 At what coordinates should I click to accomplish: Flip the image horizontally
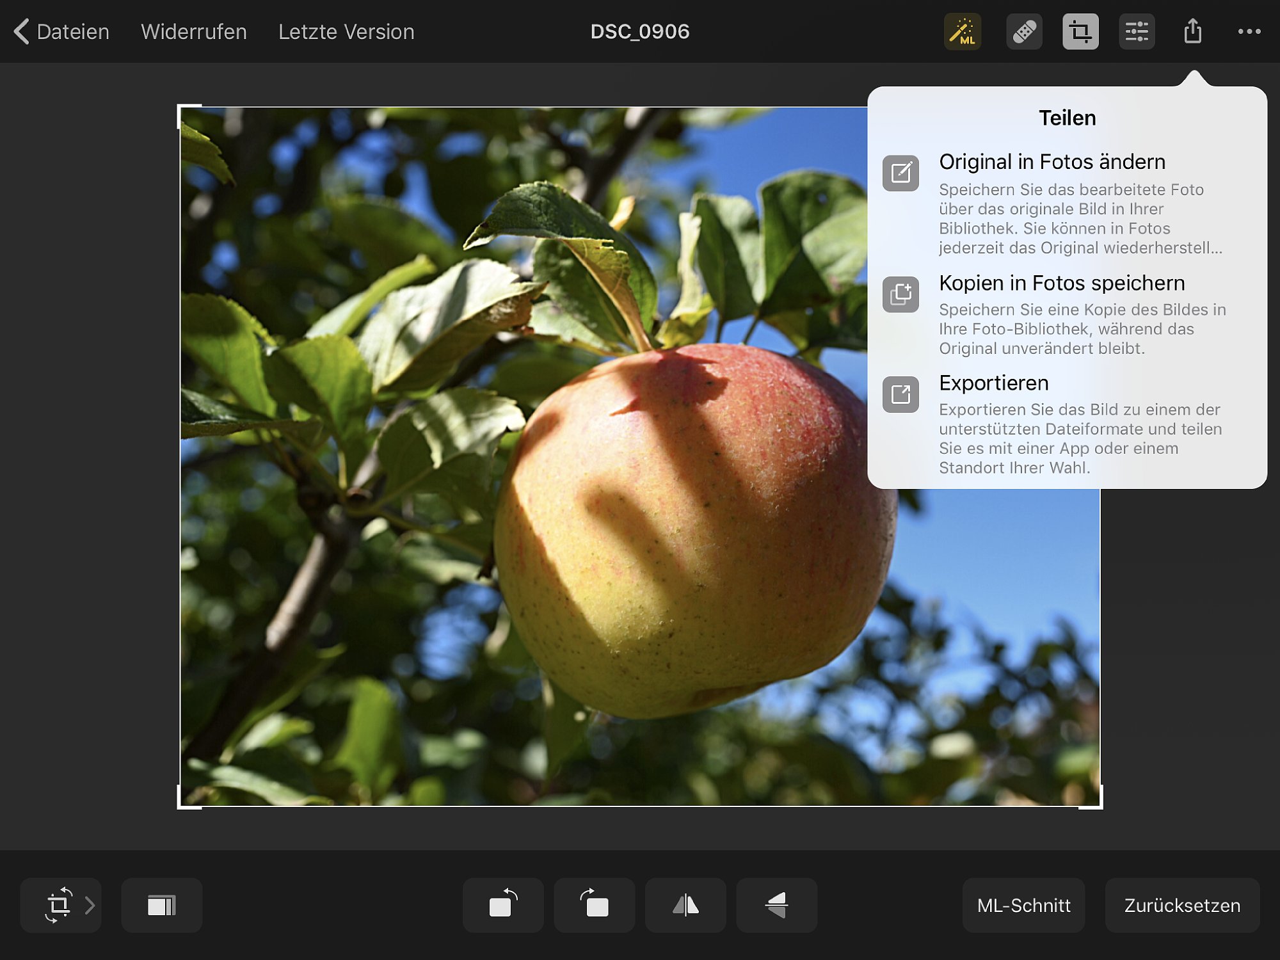pos(685,905)
